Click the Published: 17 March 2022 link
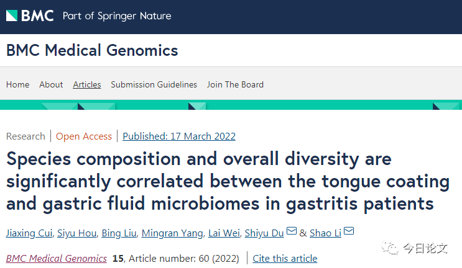462x268 pixels. tap(179, 136)
